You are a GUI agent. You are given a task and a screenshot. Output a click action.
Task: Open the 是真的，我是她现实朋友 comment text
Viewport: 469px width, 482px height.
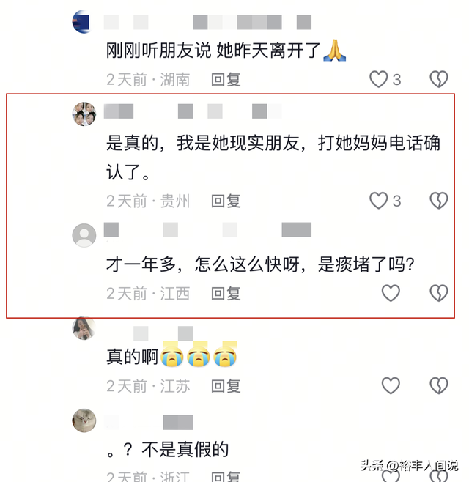tap(273, 157)
